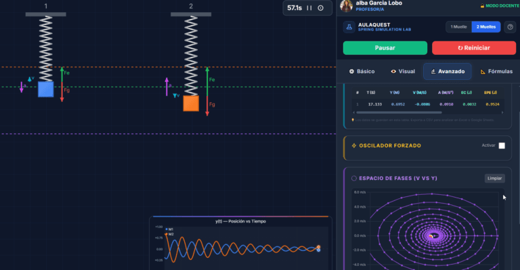Click the V (m/s) column header

420,93
